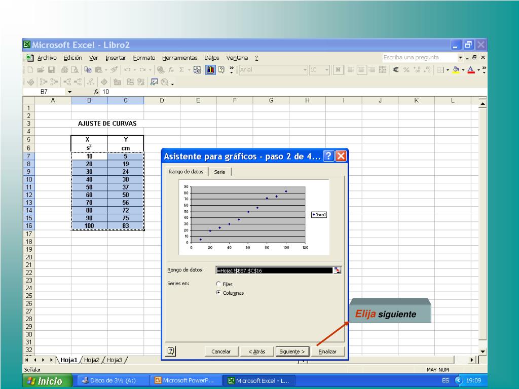Screen dimensions: 519x389
Task: Click the Align Right icon
Action: tap(372, 69)
